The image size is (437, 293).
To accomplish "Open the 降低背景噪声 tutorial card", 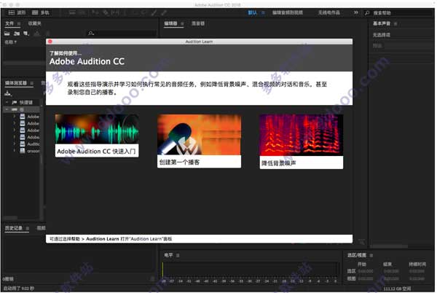I will (x=302, y=141).
